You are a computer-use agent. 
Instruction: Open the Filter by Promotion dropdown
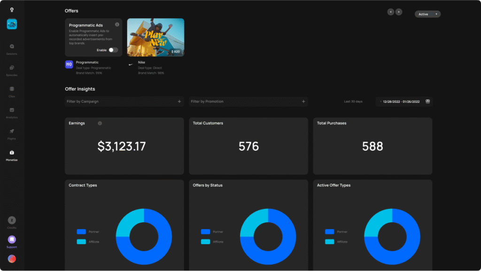tap(248, 101)
